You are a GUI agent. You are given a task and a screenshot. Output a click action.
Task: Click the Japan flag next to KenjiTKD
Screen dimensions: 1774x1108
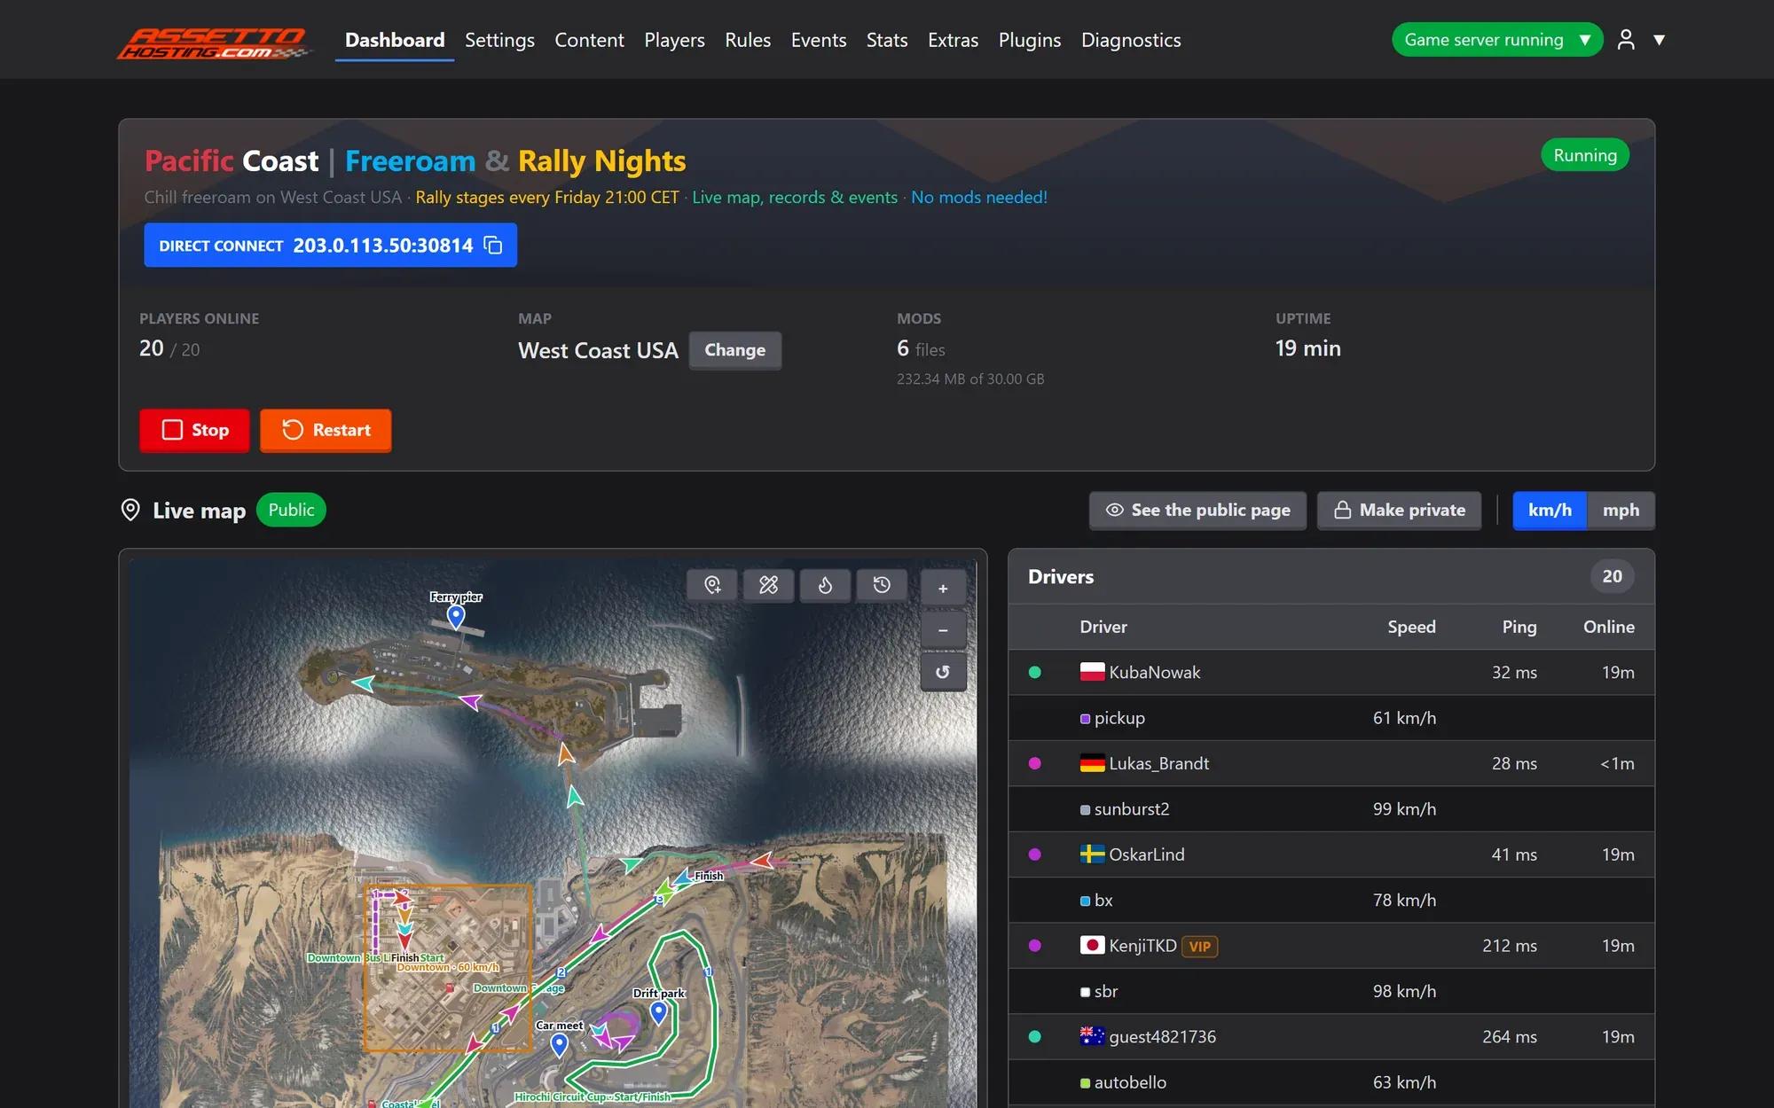point(1092,945)
